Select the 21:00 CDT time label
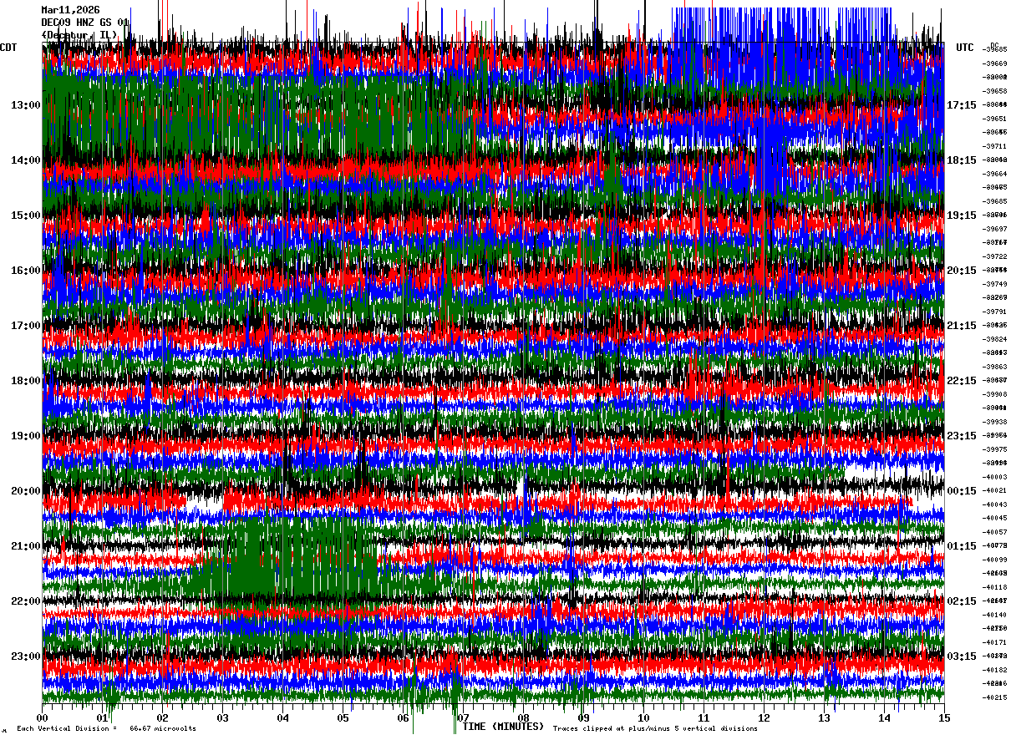 (x=26, y=546)
